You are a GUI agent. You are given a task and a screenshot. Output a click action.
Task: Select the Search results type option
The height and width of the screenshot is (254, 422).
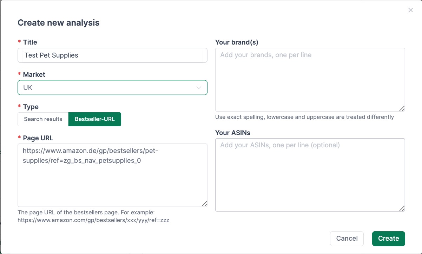click(43, 119)
